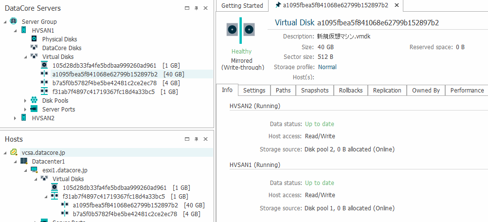This screenshot has height=222, width=488.
Task: Collapse the Datacenter1 node
Action: pyautogui.click(x=16, y=162)
